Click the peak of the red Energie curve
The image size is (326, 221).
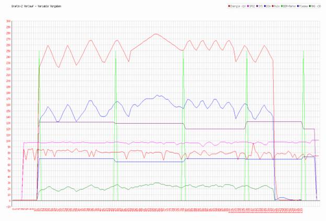click(155, 34)
